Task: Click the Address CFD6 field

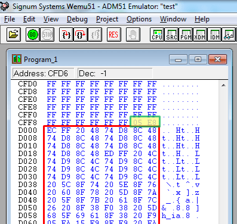Action: (x=43, y=73)
